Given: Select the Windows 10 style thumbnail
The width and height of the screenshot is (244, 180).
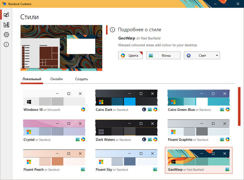Looking at the screenshot, I should click(x=54, y=98).
